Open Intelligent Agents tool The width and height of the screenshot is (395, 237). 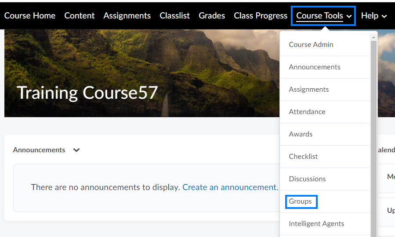pyautogui.click(x=316, y=224)
